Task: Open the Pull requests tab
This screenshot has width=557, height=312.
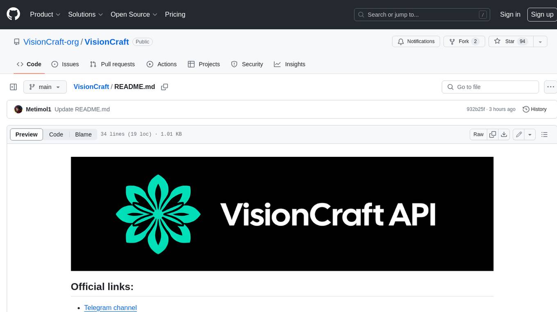Action: (112, 64)
